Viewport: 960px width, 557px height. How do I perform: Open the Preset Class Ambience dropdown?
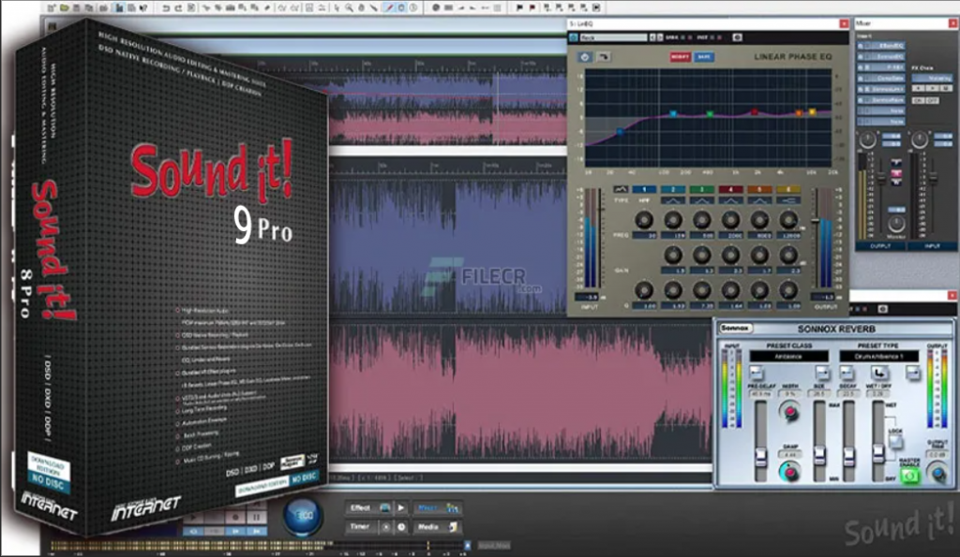pos(788,356)
